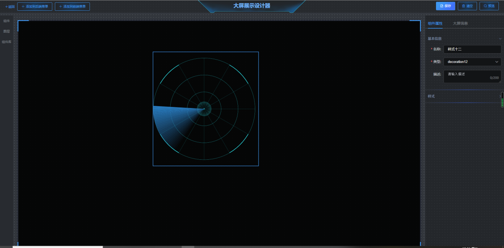Open the 预览 preview button
The image size is (504, 248).
[x=489, y=6]
